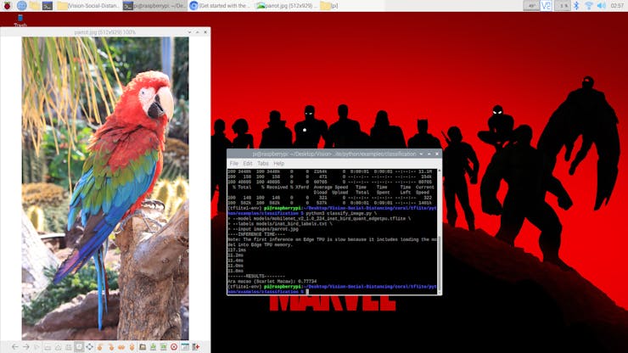Open window menu arrow of parrot.jpg title bar
This screenshot has width=628, height=353.
pos(189,32)
